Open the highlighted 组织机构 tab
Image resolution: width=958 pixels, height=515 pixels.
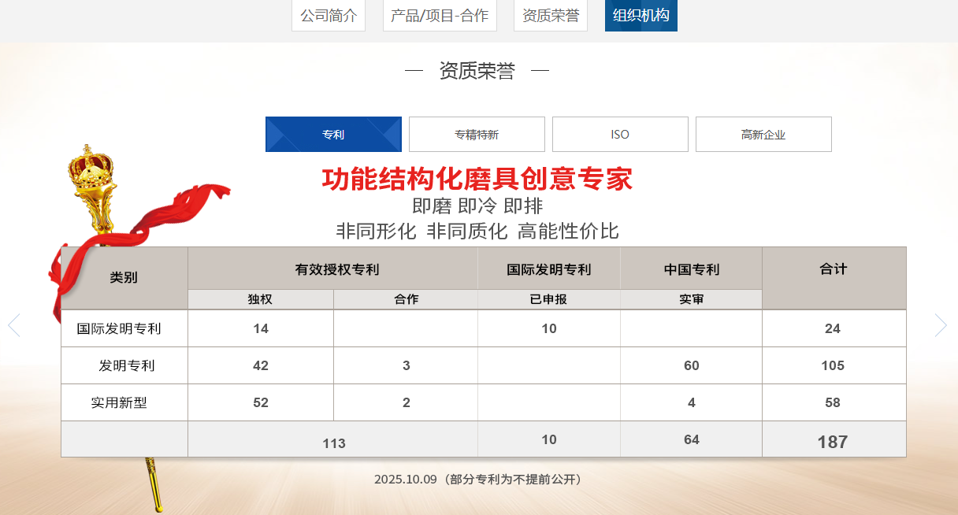(x=641, y=16)
